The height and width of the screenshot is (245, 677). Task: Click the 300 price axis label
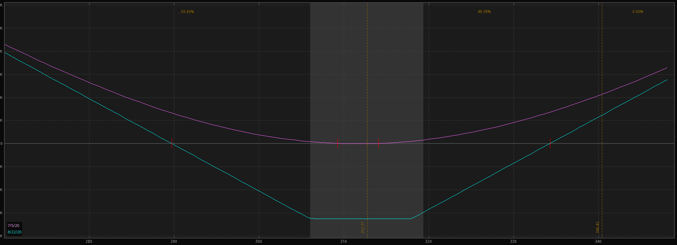259,241
